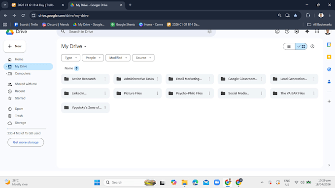Screen dimensions: 335x188
Task: Open advanced search options in Drive
Action: pyautogui.click(x=209, y=31)
